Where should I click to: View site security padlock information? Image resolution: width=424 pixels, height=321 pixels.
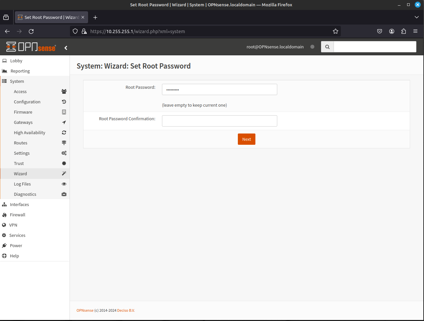[x=84, y=31]
